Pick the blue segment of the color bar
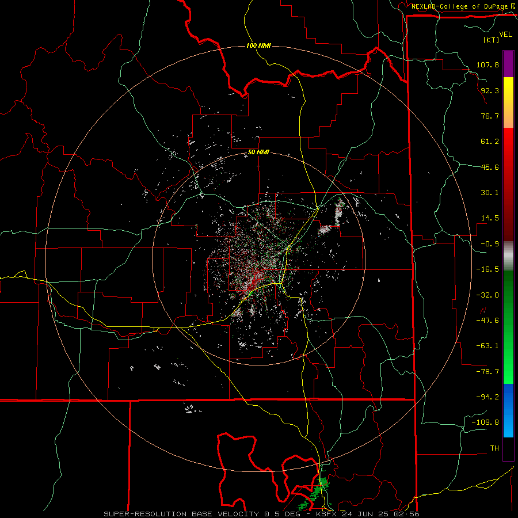This screenshot has width=518, height=518. tap(508, 410)
